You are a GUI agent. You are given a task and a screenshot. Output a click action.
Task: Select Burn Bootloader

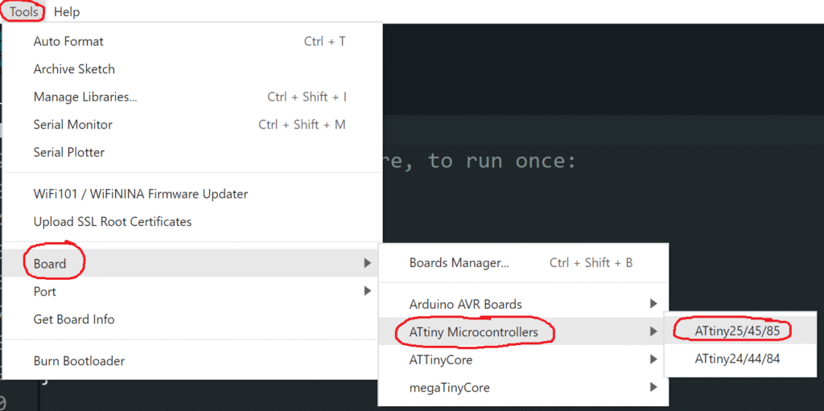click(x=79, y=361)
